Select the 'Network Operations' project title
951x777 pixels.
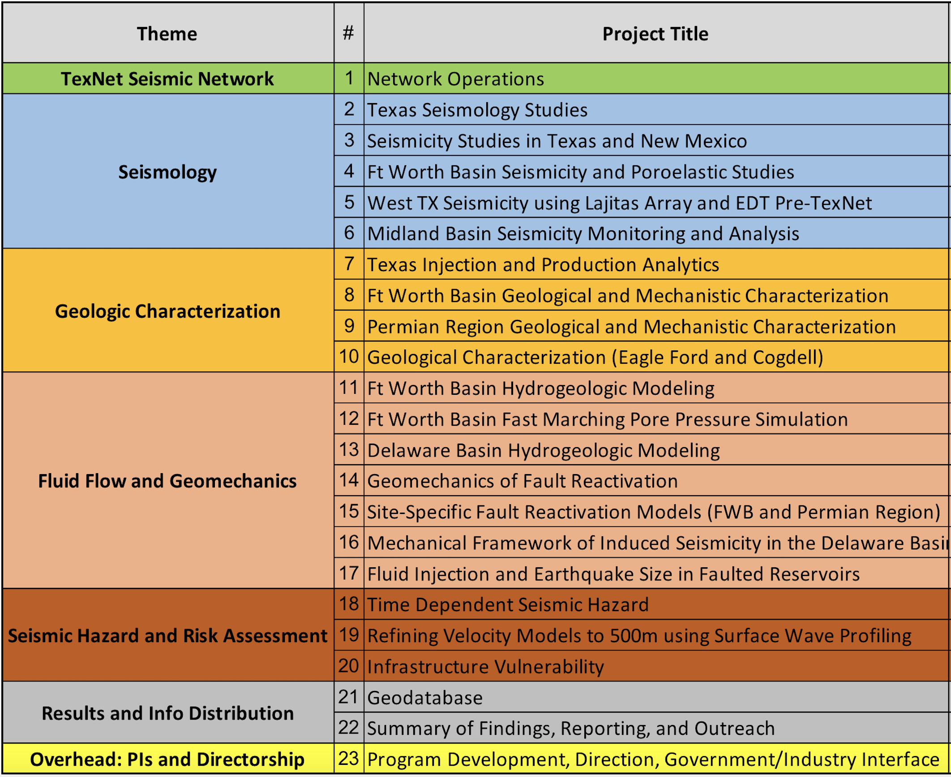(656, 78)
